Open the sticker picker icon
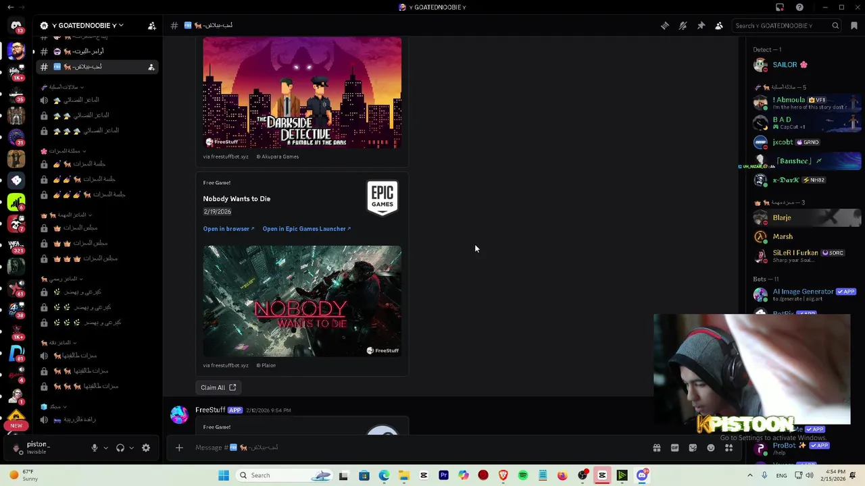Image resolution: width=865 pixels, height=486 pixels. (x=693, y=448)
